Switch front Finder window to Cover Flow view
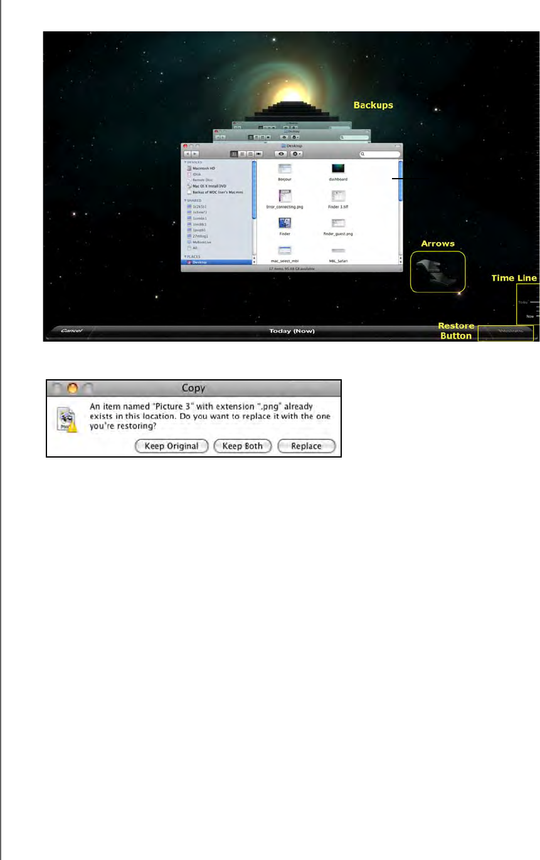This screenshot has height=860, width=540. pos(258,154)
